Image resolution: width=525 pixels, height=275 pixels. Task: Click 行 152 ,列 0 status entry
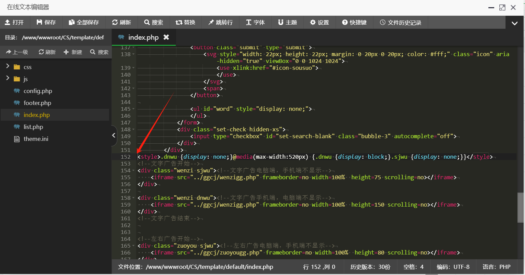[x=319, y=267]
